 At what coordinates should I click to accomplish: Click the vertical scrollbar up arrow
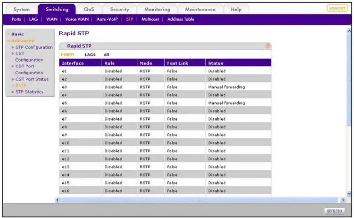coord(349,31)
